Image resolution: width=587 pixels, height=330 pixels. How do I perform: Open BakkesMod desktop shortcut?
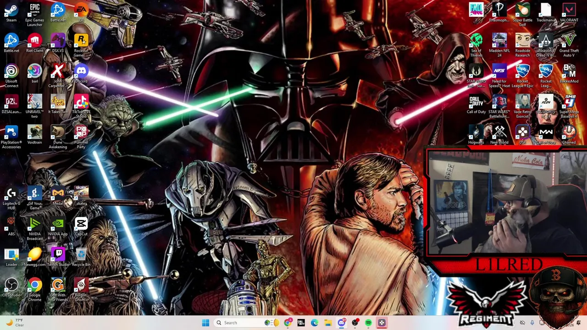pos(569,74)
